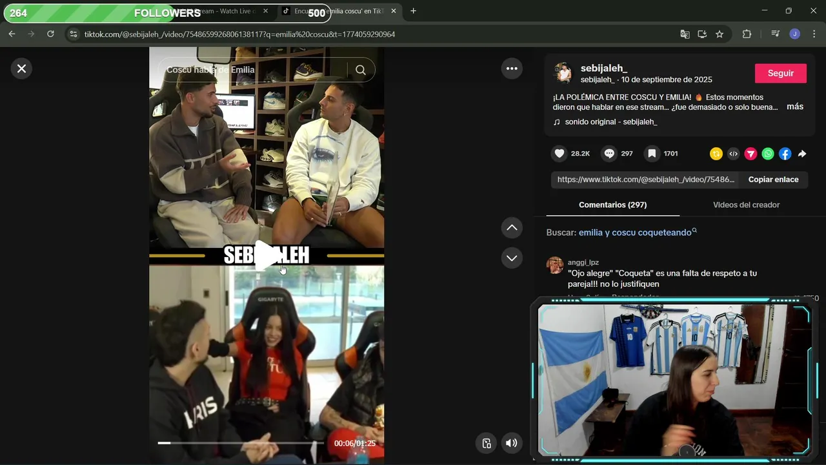Click the video URL text field
The image size is (826, 465).
tap(646, 180)
